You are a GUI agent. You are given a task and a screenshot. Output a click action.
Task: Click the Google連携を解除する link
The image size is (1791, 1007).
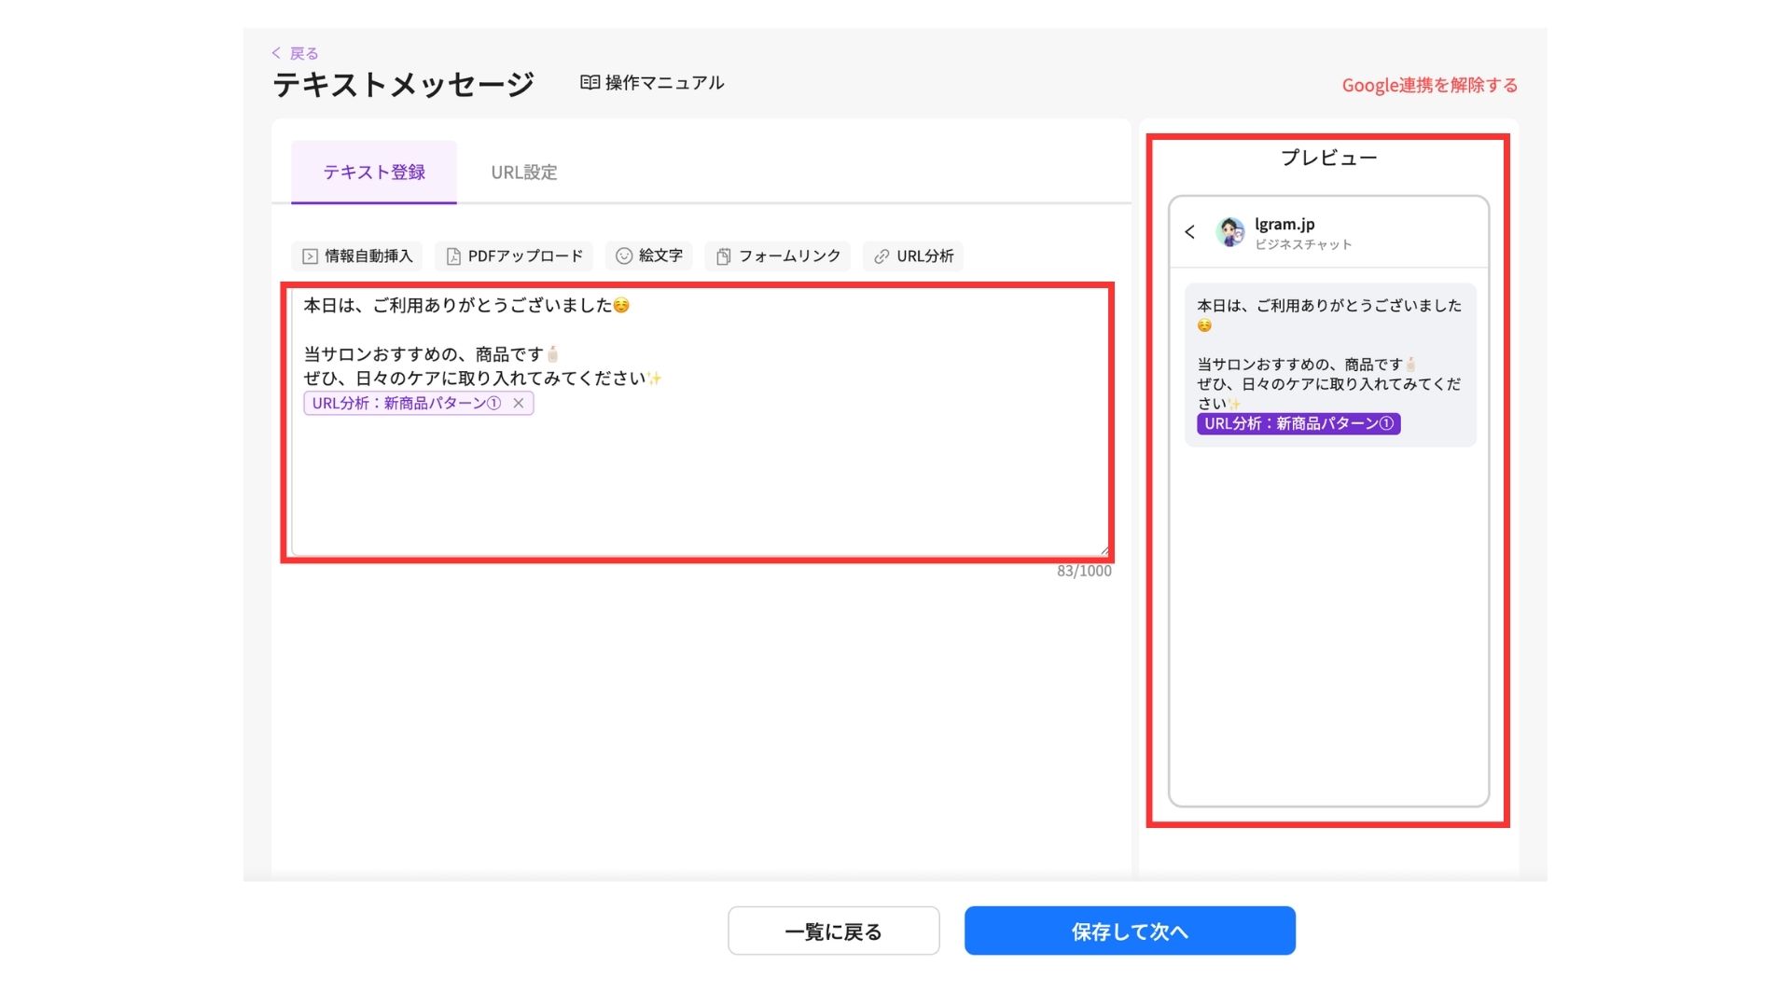point(1429,86)
